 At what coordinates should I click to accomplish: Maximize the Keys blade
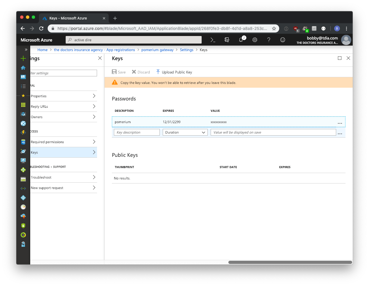[340, 58]
